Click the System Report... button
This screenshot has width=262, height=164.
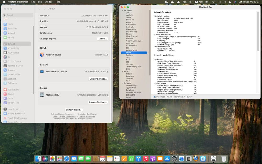tap(74, 110)
